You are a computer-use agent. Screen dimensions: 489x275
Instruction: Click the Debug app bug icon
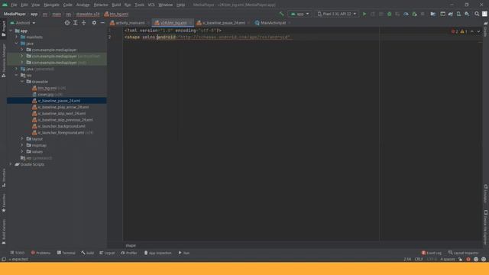389,14
